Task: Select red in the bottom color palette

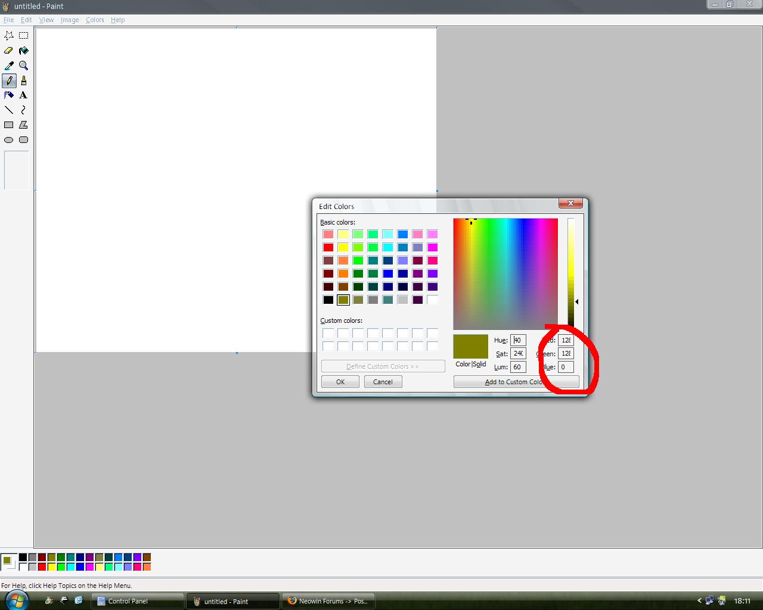Action: click(42, 567)
